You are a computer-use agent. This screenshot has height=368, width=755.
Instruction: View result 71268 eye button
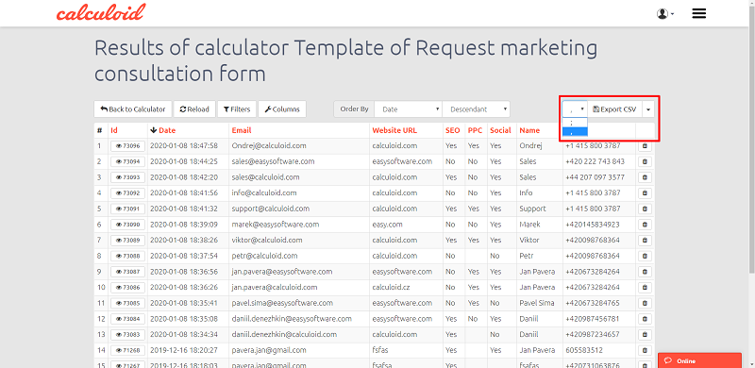tap(127, 350)
